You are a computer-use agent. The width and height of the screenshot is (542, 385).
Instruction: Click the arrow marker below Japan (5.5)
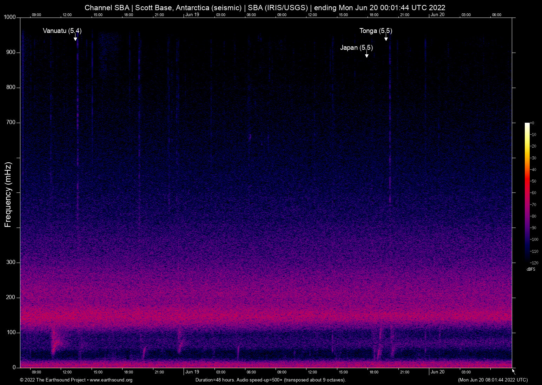(366, 55)
